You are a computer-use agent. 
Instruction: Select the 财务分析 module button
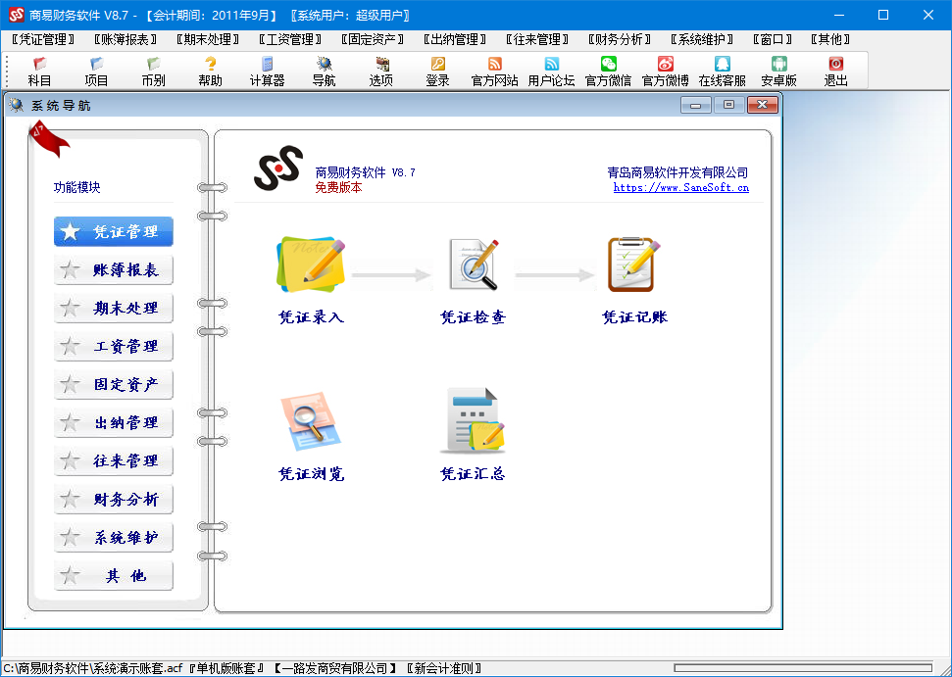114,499
